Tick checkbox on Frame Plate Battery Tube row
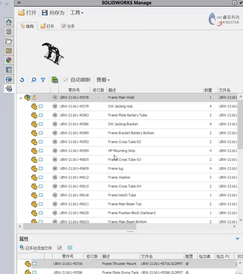This screenshot has height=274, width=243. (x=41, y=115)
